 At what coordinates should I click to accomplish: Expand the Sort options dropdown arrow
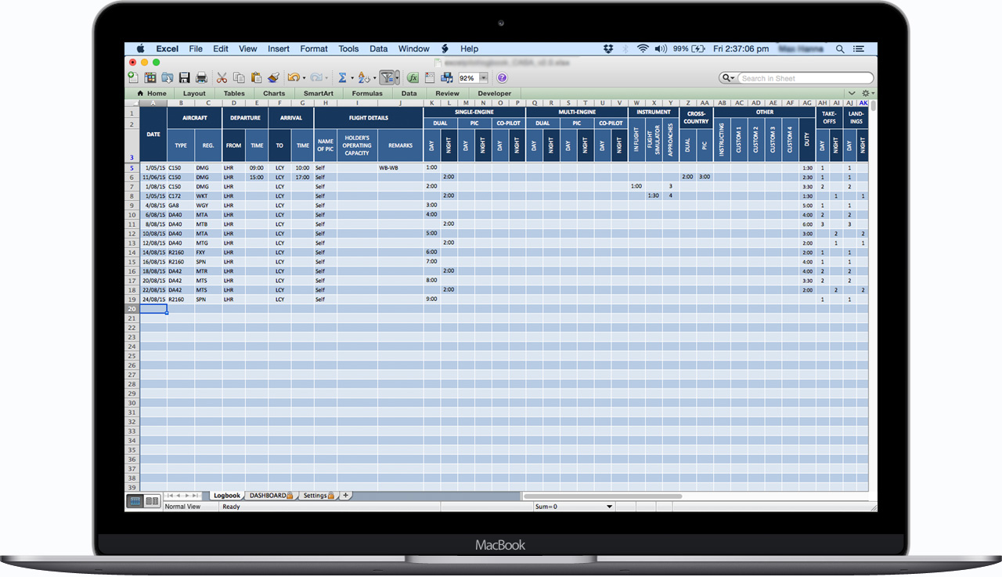tap(373, 78)
